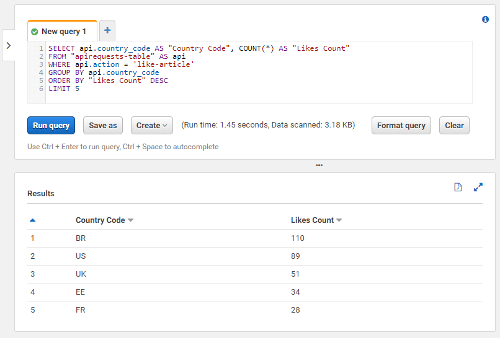The width and height of the screenshot is (500, 338).
Task: Click line number 1 in gutter
Action: pos(41,48)
